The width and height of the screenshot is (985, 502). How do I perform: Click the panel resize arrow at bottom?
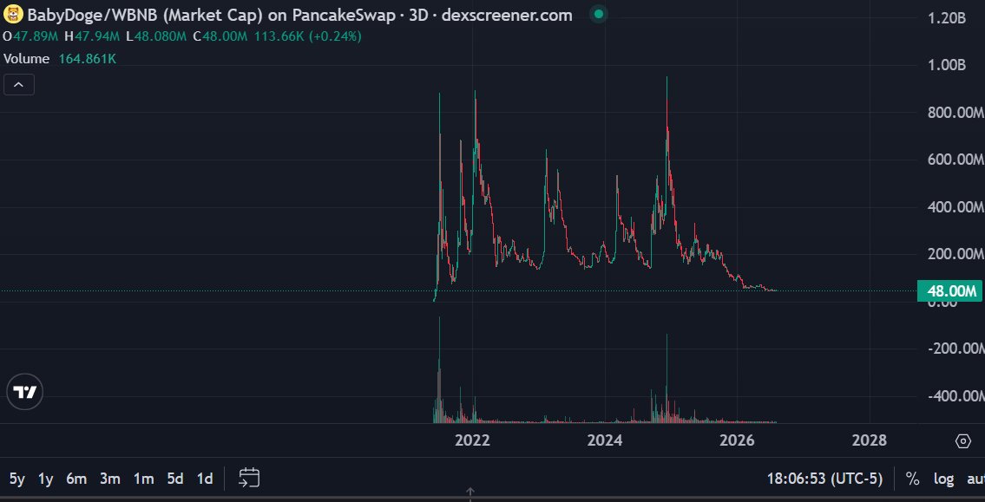click(470, 492)
